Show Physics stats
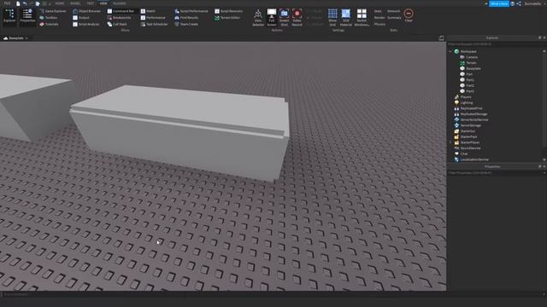 379,25
